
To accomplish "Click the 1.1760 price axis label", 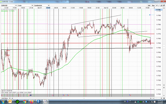I will coord(159,43).
